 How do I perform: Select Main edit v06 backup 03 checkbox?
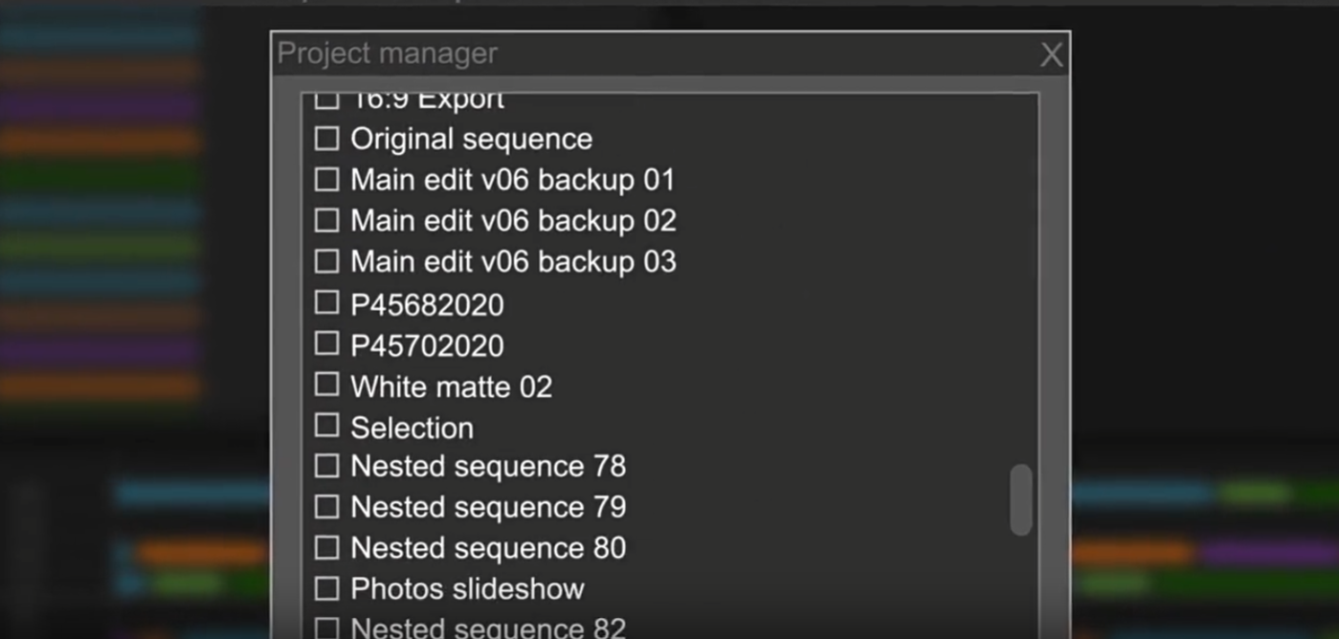pos(327,261)
